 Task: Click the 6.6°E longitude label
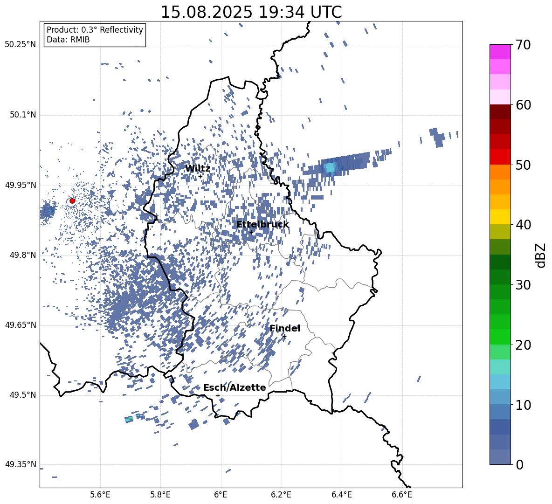pos(402,495)
